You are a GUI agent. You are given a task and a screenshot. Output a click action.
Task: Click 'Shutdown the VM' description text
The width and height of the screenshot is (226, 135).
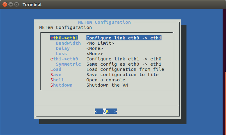pyautogui.click(x=107, y=85)
